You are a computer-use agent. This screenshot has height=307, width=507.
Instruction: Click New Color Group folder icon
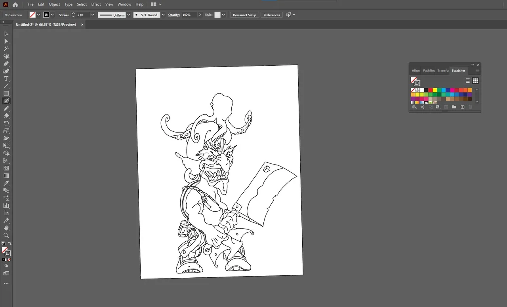[x=454, y=107]
